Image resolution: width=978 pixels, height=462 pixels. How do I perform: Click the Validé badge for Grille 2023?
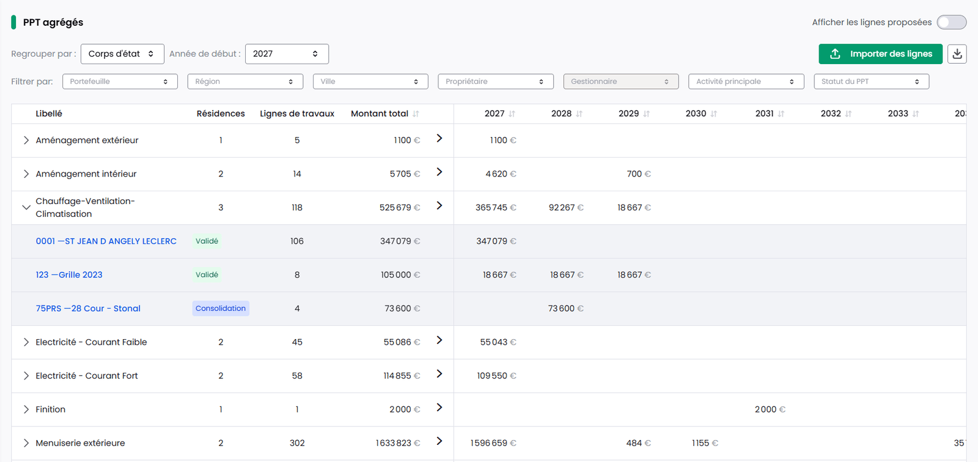[x=207, y=275]
